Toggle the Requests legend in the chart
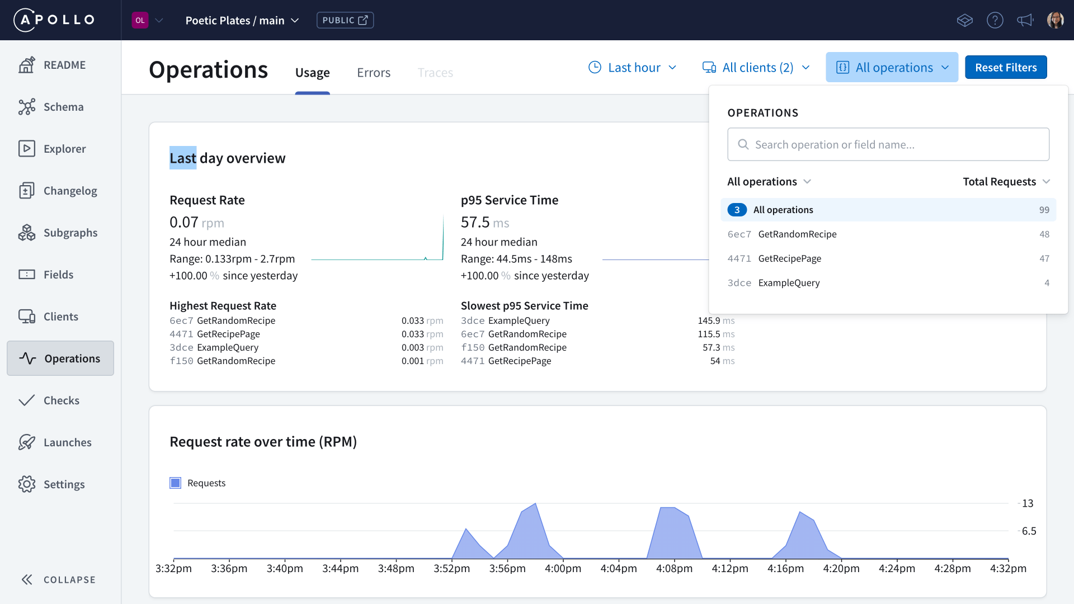 tap(175, 483)
